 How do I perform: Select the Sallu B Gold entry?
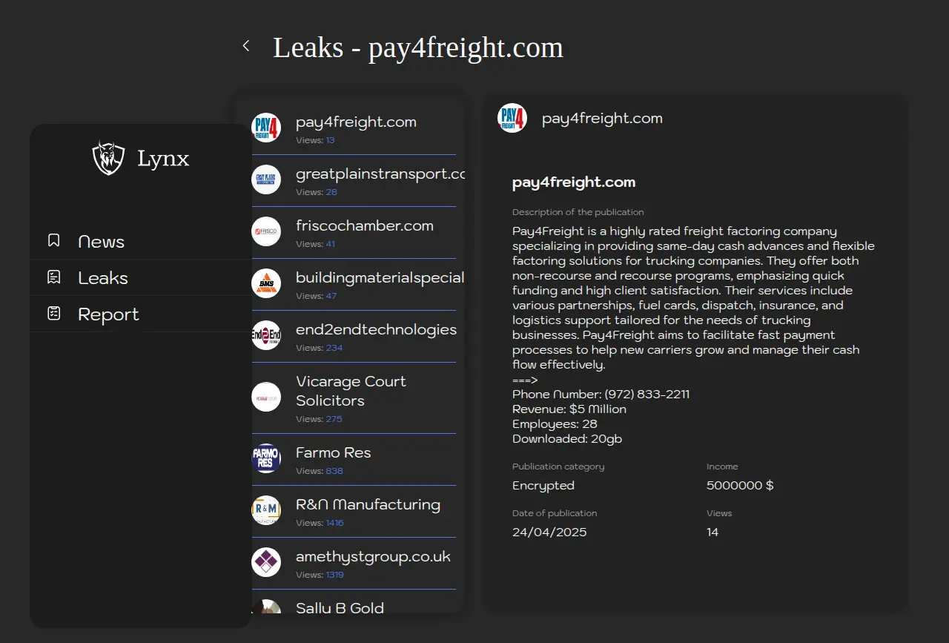pos(340,607)
